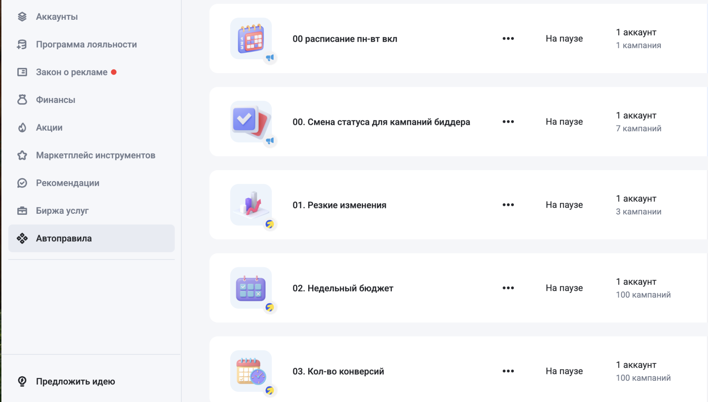Click the Биржа услуг briefcase icon
This screenshot has height=402, width=708.
(22, 211)
